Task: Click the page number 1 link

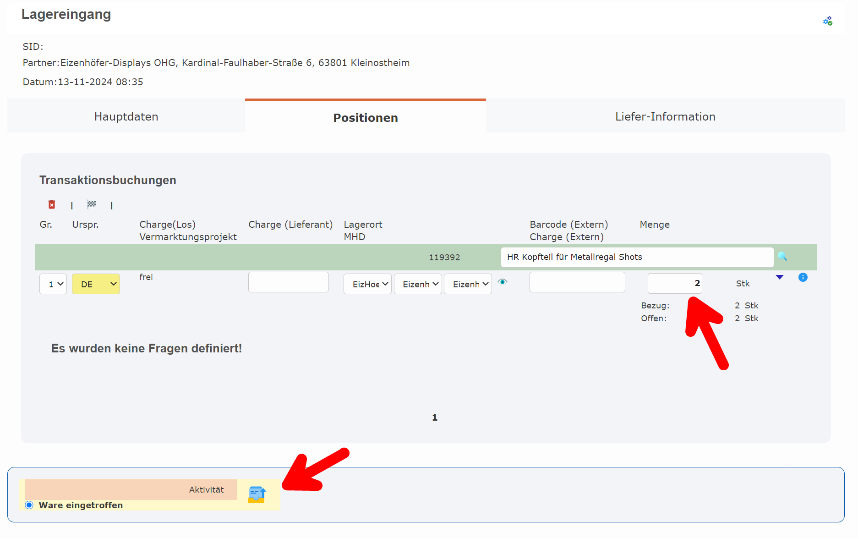Action: [x=434, y=417]
